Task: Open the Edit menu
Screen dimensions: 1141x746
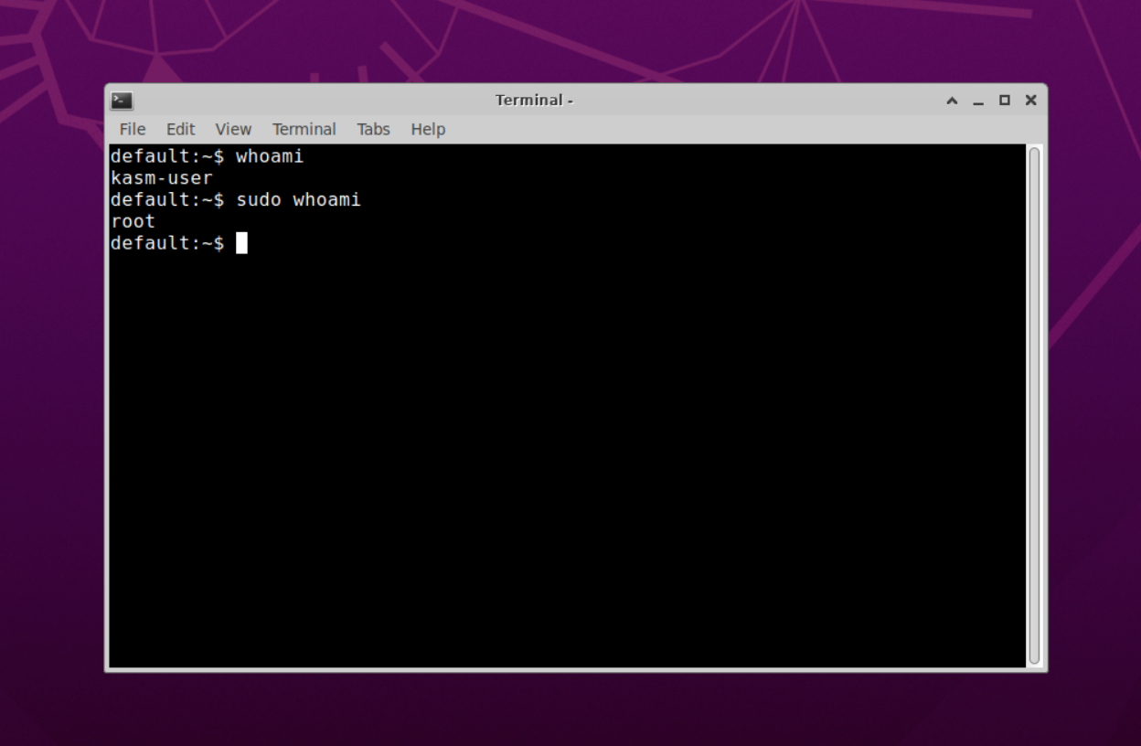Action: [x=180, y=129]
